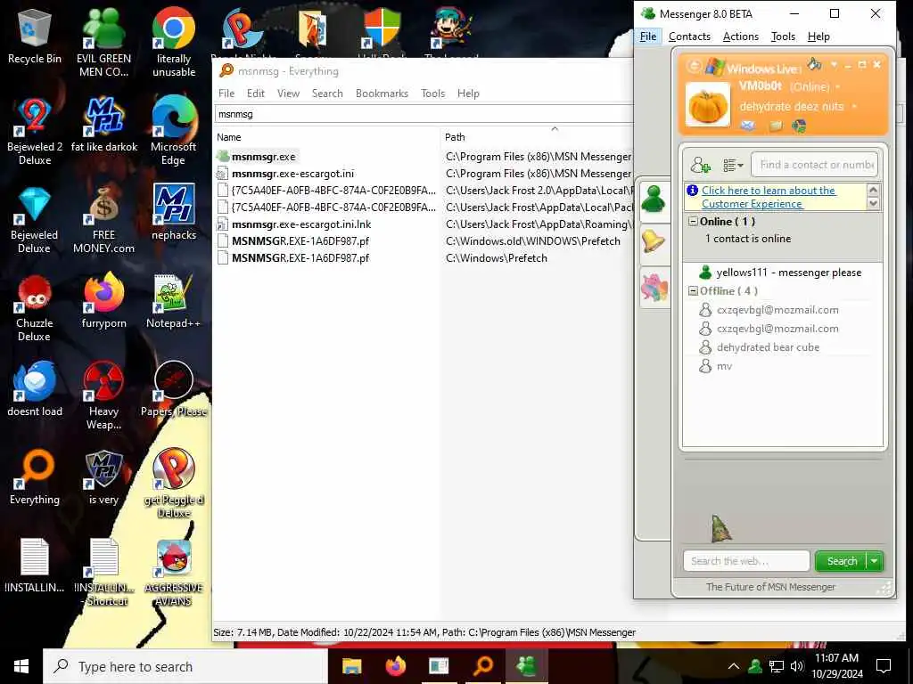Select contact yellows111 - messenger please
913x684 pixels.
782,273
